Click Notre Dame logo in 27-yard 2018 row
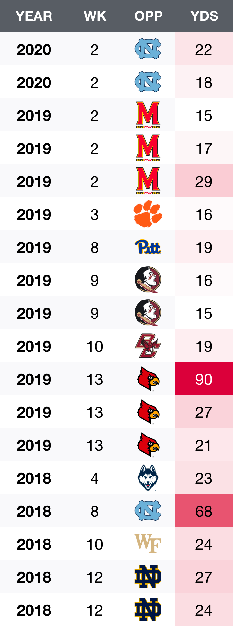The image size is (233, 626). 148,577
